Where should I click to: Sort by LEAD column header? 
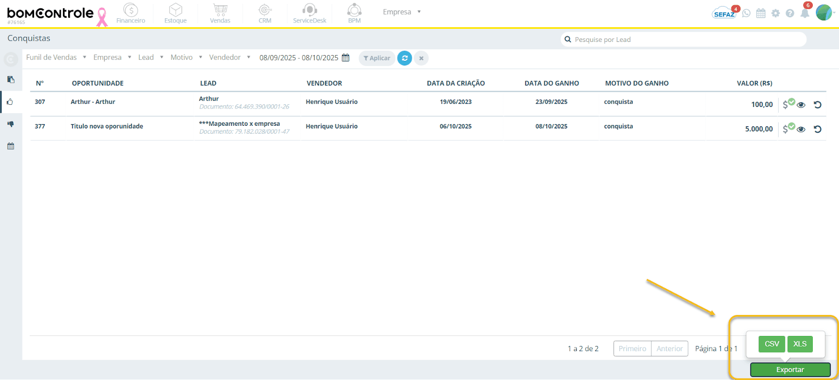tap(208, 83)
